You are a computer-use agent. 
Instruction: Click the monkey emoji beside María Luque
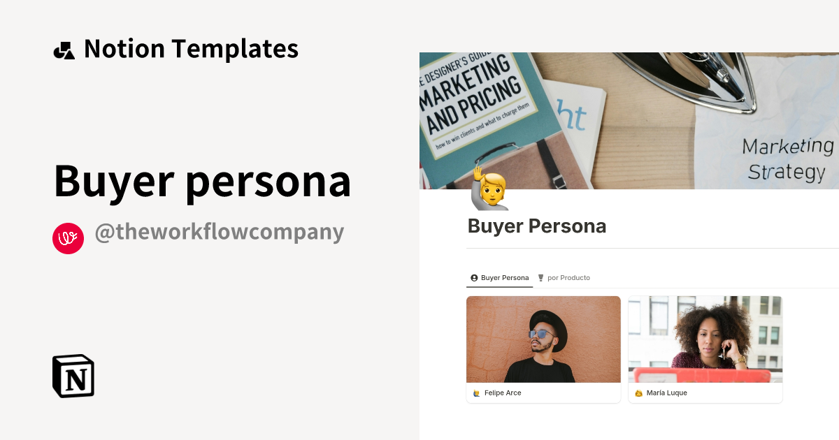coord(637,393)
